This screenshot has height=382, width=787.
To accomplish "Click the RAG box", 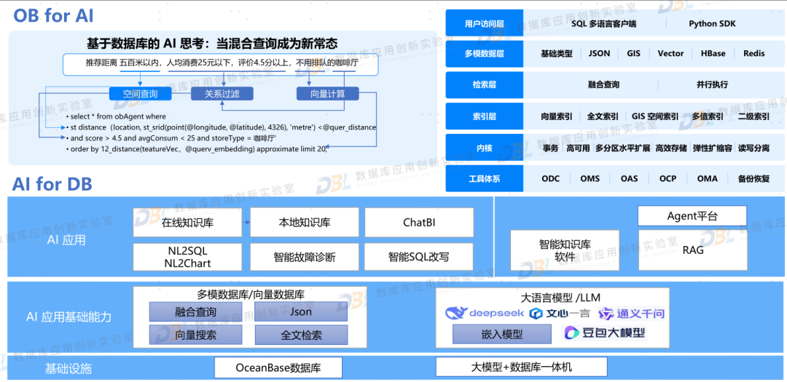I will pyautogui.click(x=692, y=250).
